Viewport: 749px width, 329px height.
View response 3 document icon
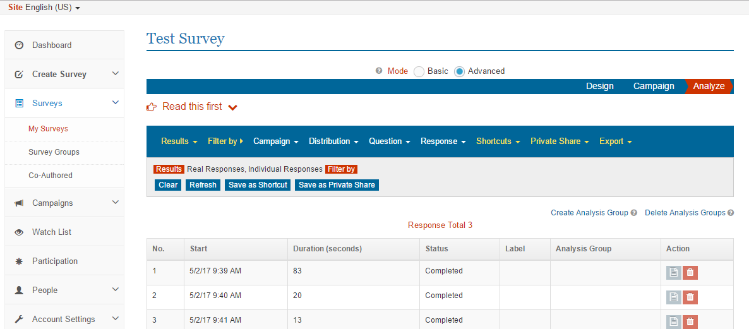click(673, 321)
